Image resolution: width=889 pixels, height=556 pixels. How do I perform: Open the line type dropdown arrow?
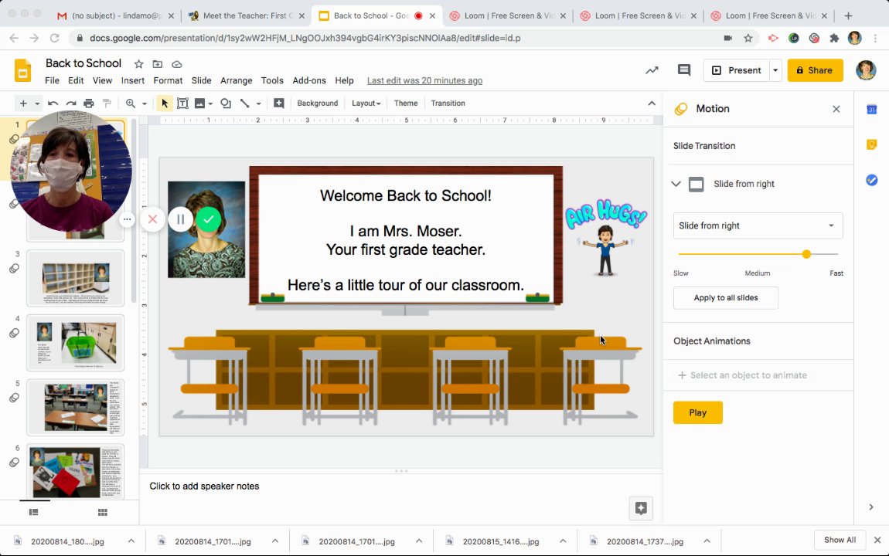tap(258, 103)
